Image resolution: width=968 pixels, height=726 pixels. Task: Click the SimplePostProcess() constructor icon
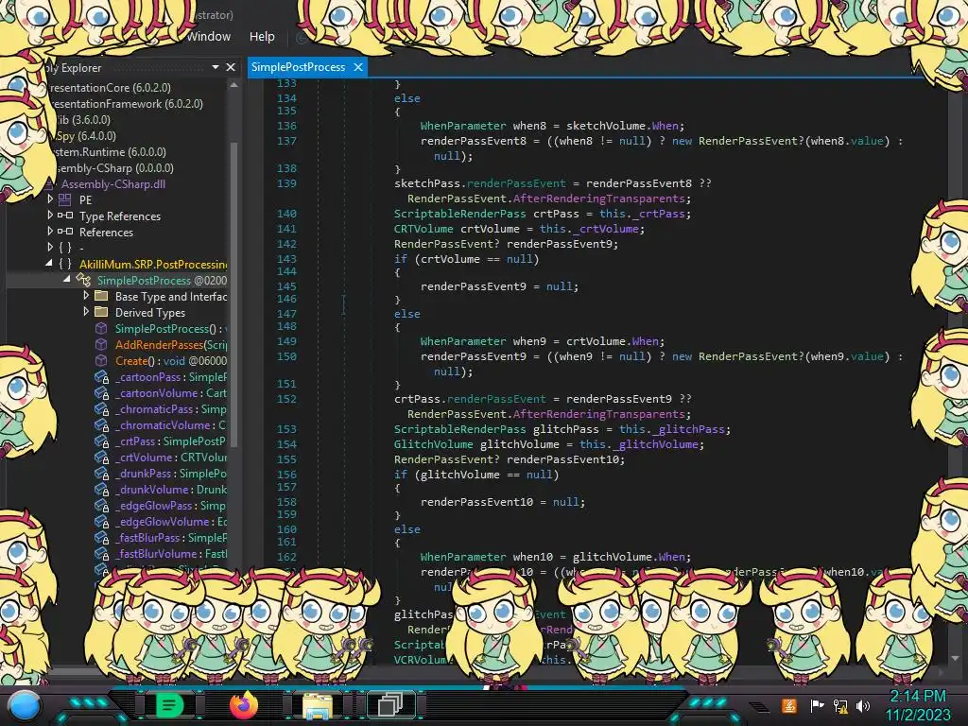click(x=101, y=328)
